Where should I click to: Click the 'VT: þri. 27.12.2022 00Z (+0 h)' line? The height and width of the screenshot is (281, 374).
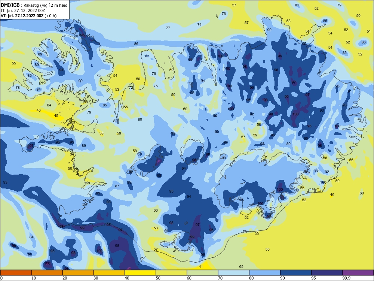[29, 16]
